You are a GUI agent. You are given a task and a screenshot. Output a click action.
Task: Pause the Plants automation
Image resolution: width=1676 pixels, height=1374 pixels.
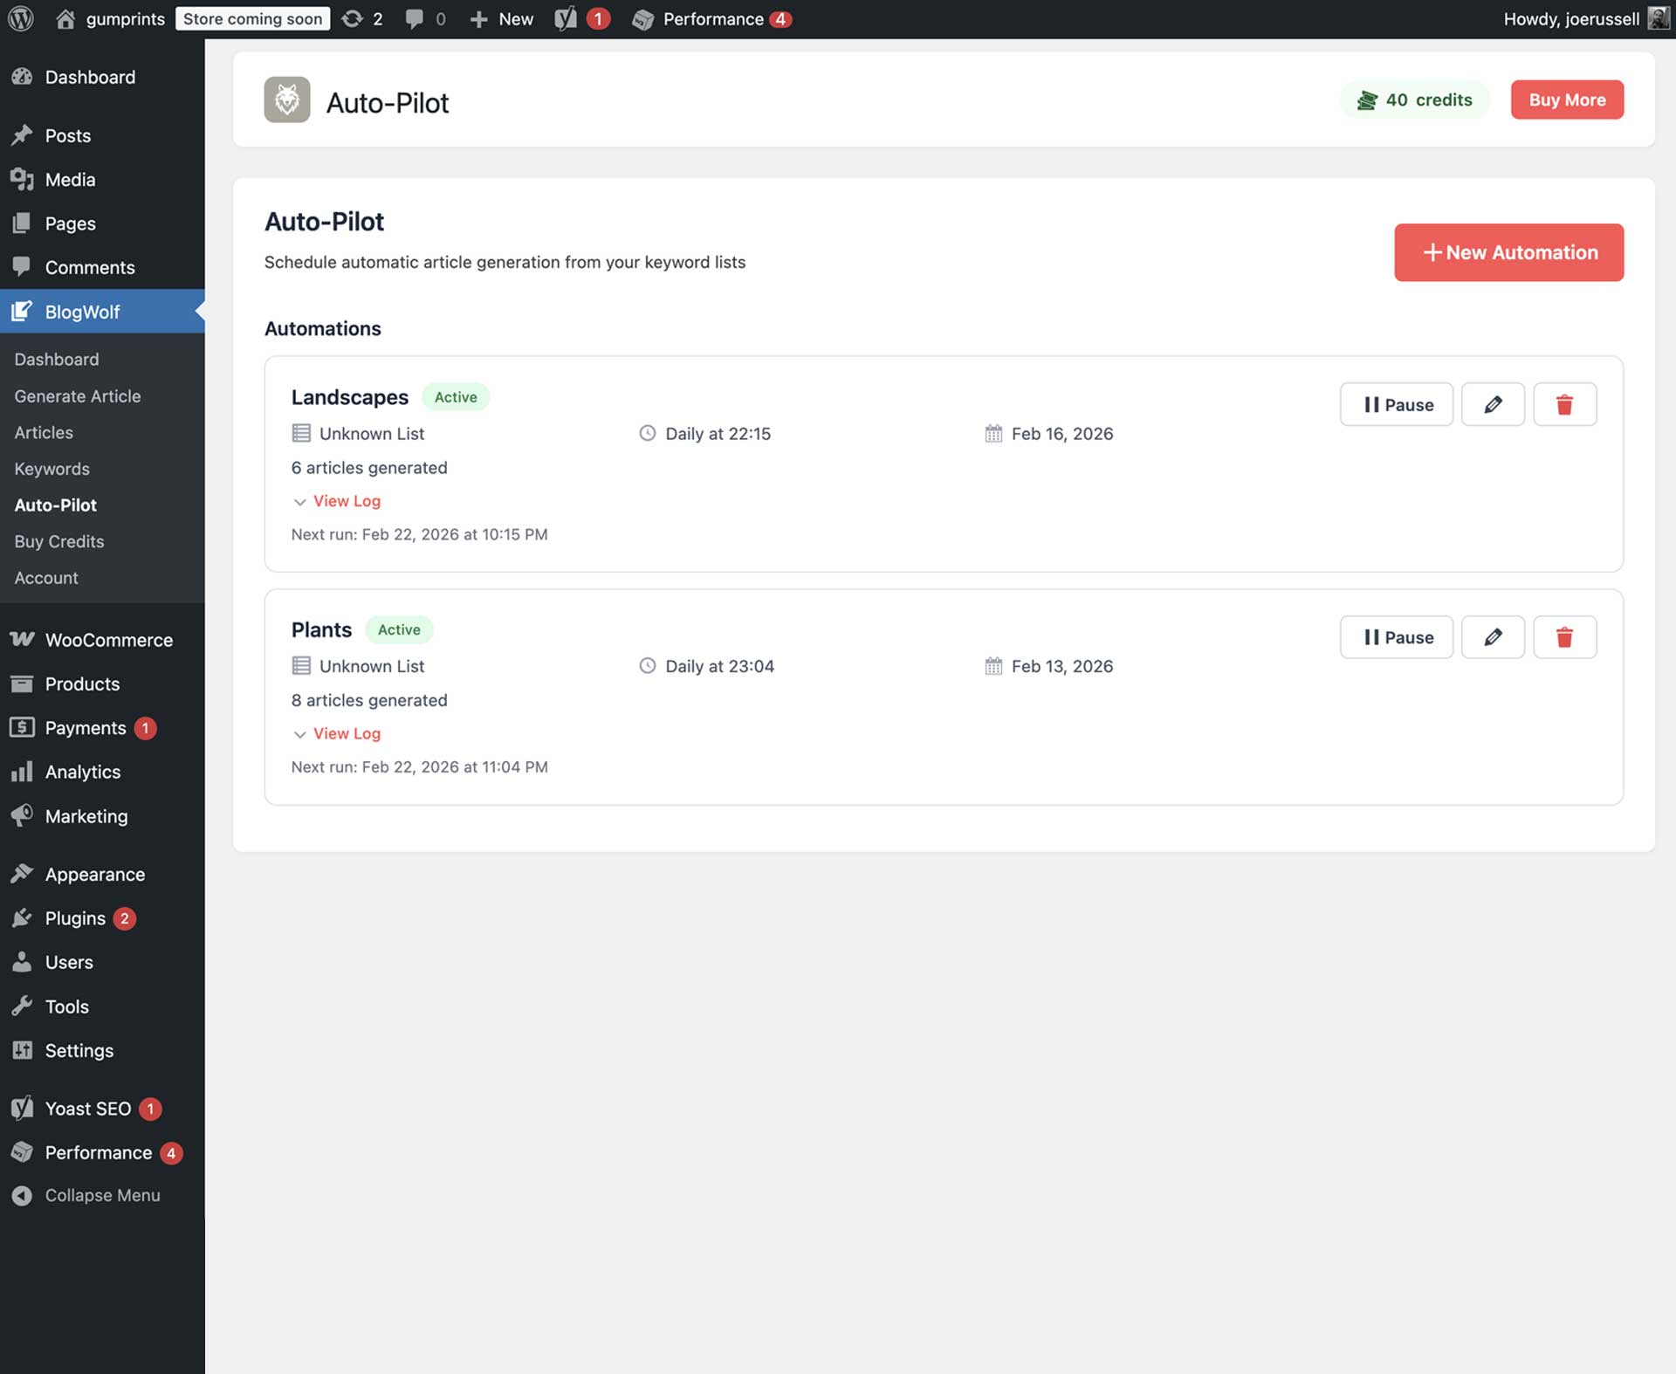coord(1396,636)
